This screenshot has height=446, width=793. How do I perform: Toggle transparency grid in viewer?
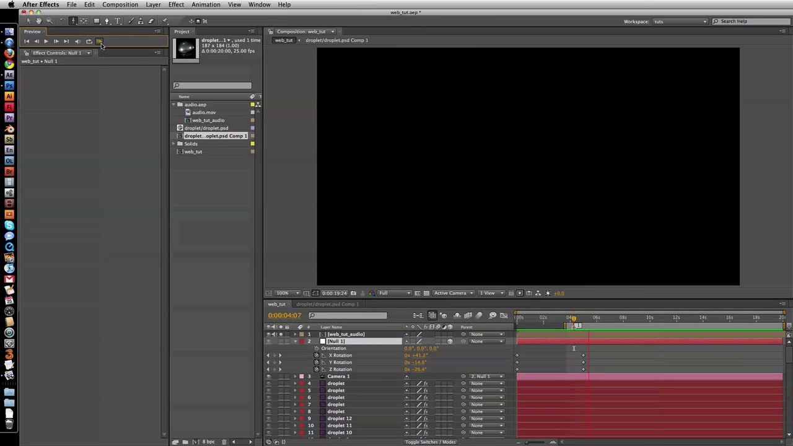(426, 293)
